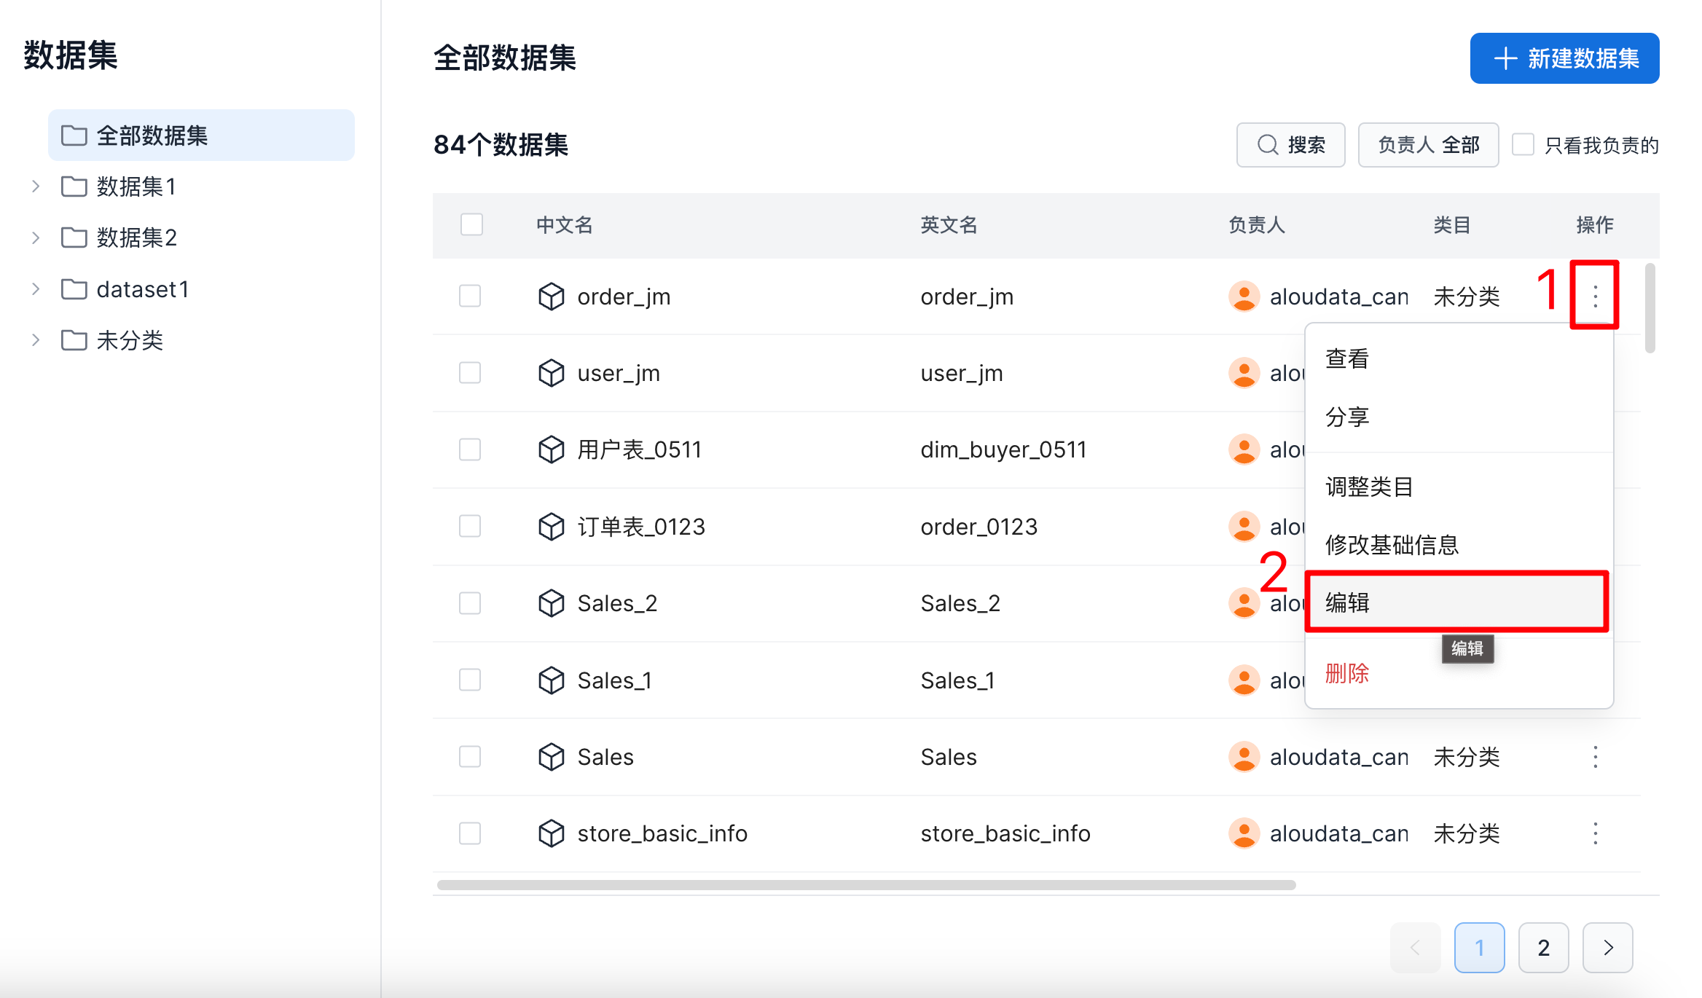Expand the dataset1 folder chevron

coord(36,289)
